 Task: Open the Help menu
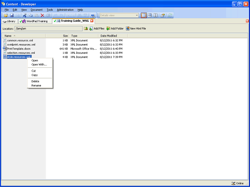coord(80,10)
